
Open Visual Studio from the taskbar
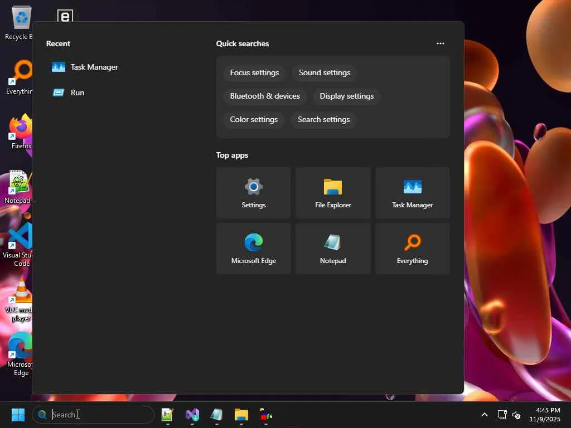(192, 415)
